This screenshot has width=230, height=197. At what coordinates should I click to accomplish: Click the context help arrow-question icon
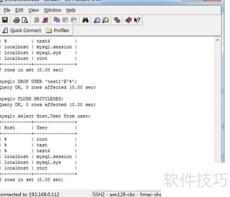point(137,20)
